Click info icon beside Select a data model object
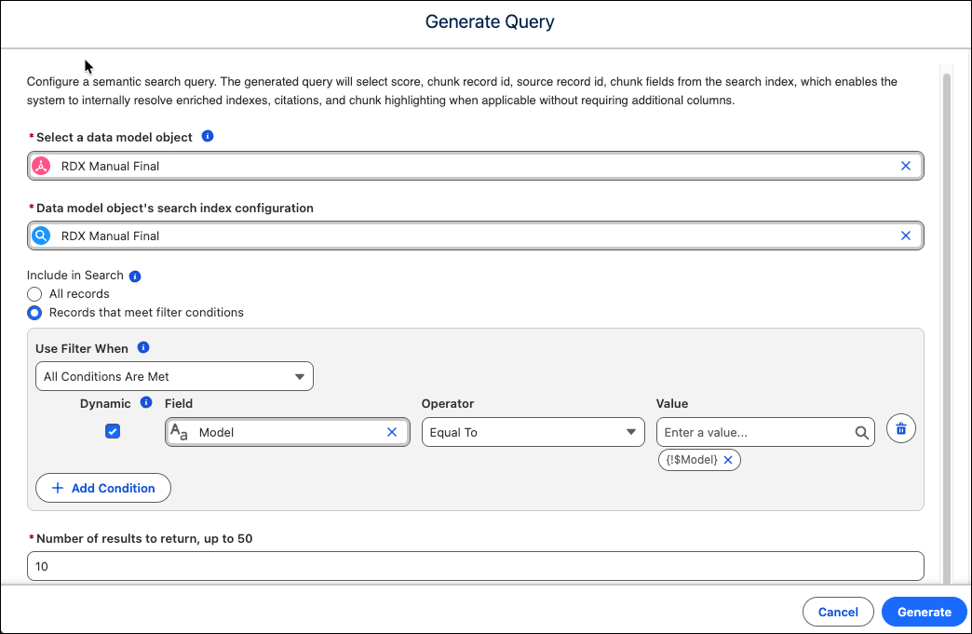Screen dimensions: 972x634 (208, 136)
